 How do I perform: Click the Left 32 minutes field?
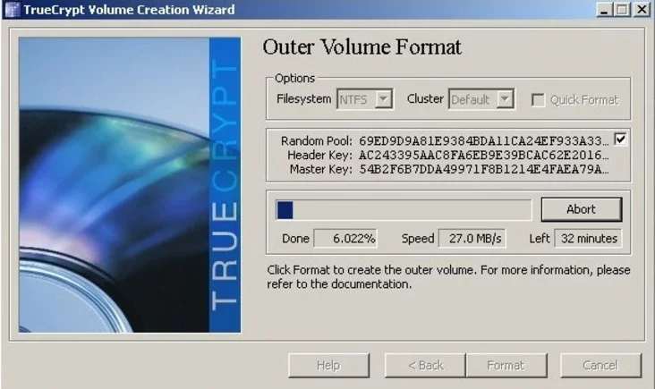587,239
